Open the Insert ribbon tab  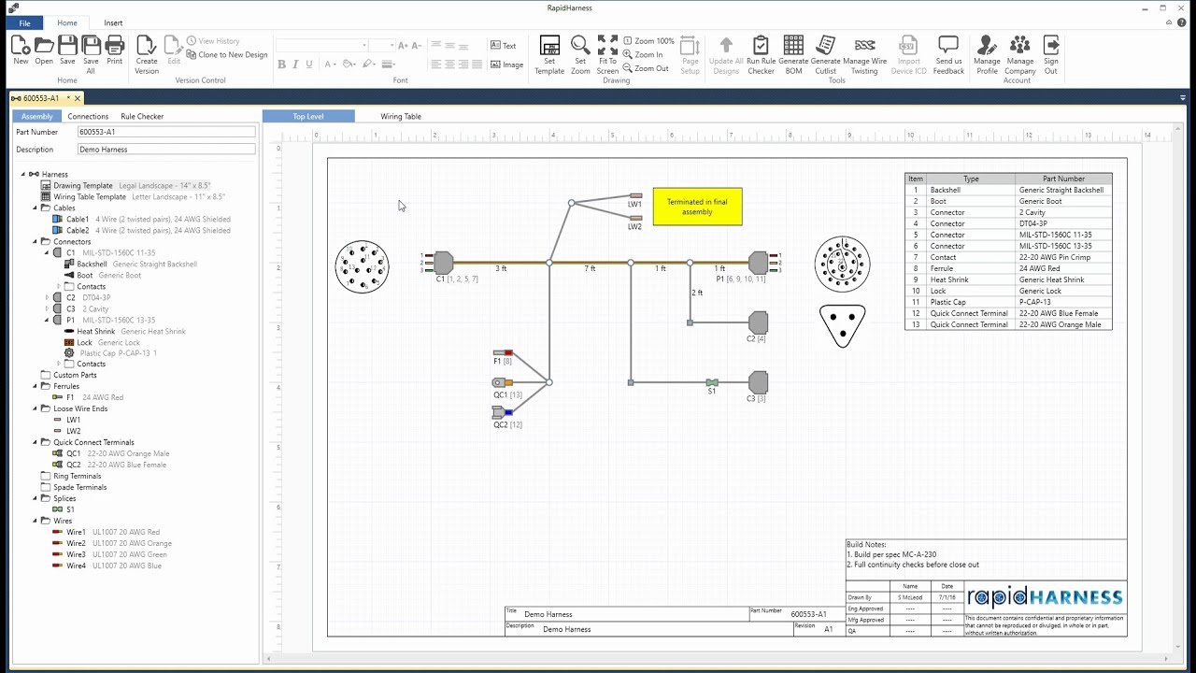pyautogui.click(x=113, y=22)
